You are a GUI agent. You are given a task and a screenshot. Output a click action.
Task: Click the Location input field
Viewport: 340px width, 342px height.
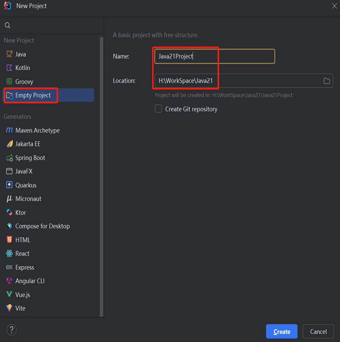click(x=244, y=81)
